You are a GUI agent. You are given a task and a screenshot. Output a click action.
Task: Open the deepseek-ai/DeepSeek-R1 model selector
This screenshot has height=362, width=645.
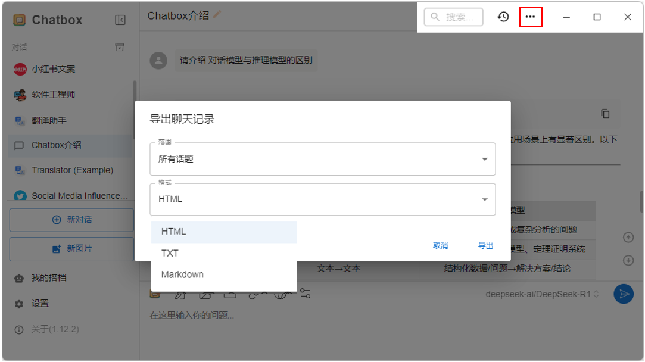542,294
